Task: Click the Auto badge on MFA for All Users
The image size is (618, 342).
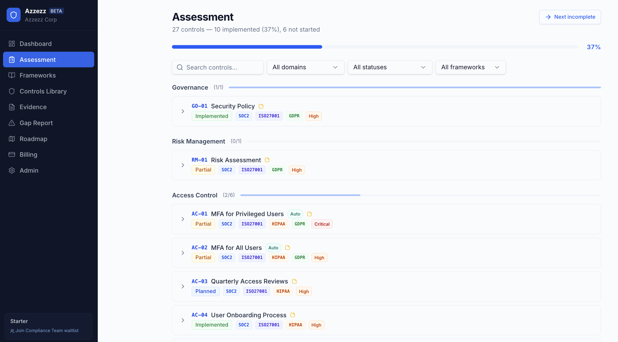Action: tap(273, 248)
